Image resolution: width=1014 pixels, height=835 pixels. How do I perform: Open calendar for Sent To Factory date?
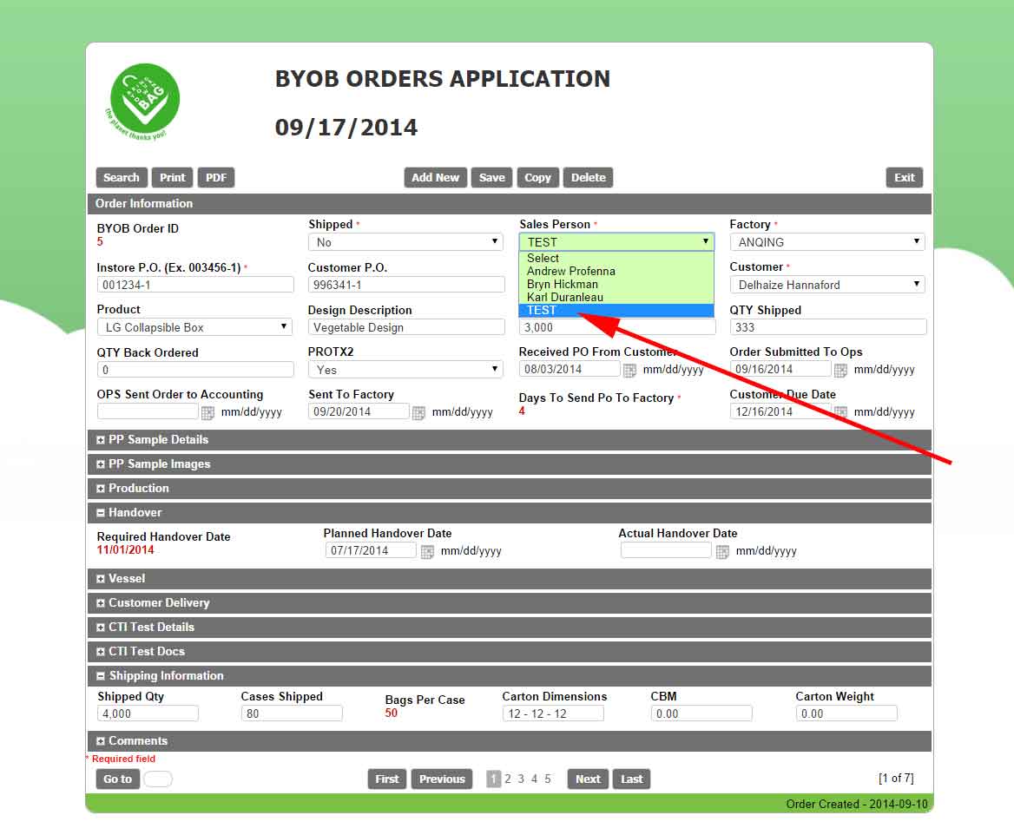tap(418, 412)
